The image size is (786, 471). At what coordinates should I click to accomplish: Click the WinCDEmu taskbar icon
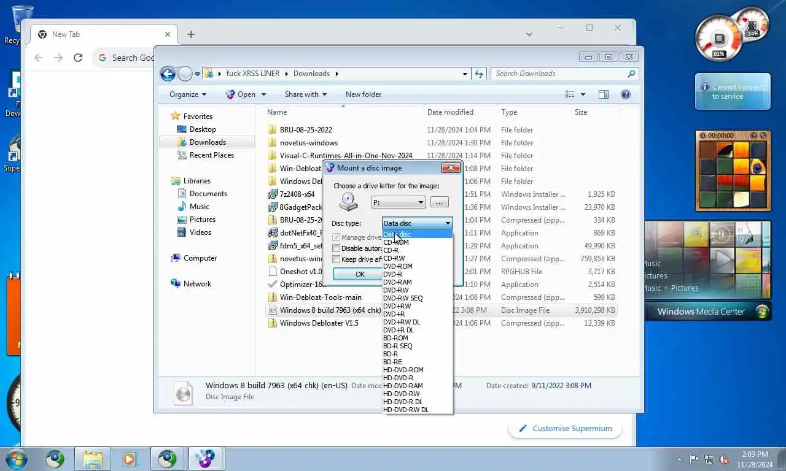[x=205, y=459]
